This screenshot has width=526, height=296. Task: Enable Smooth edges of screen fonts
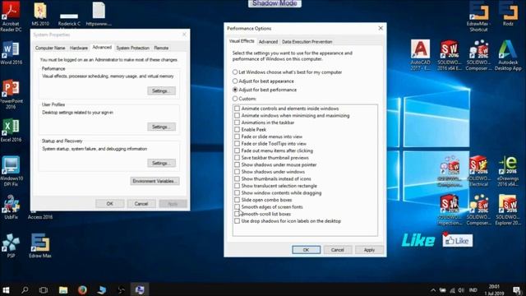(237, 206)
